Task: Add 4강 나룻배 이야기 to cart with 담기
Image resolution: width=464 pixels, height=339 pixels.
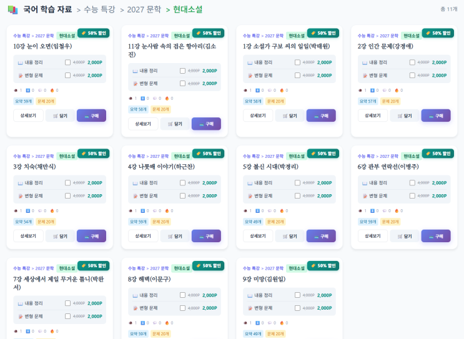Action: (x=174, y=236)
